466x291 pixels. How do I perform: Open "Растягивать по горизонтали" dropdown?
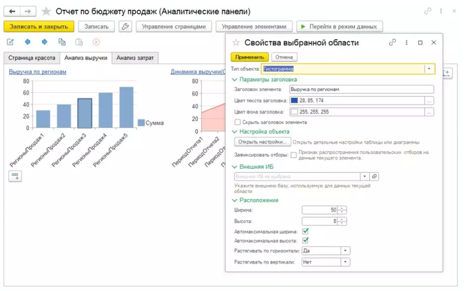coord(345,251)
